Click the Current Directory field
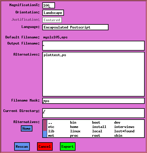 pyautogui.click(x=93, y=113)
